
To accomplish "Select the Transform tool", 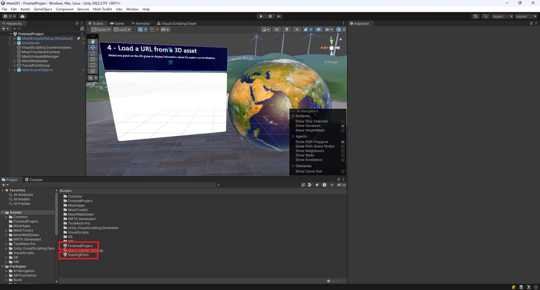I will 93,71.
